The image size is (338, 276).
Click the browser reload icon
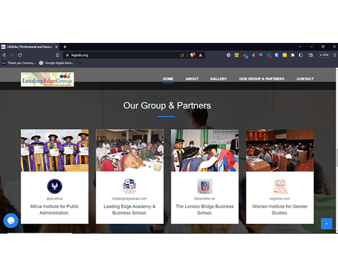[x=20, y=55]
